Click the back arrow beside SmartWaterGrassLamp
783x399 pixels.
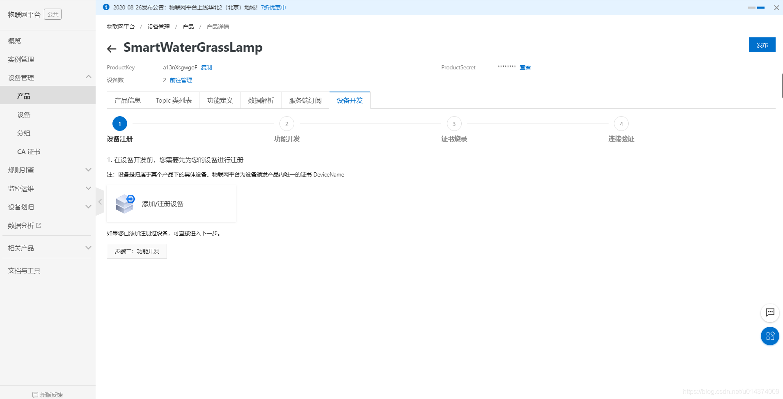click(111, 48)
